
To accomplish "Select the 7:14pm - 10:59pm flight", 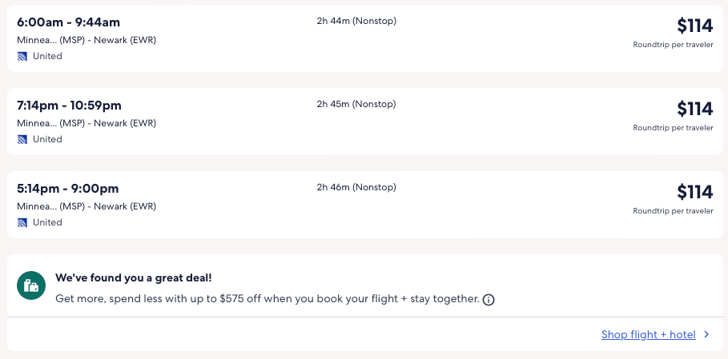I will pos(70,105).
